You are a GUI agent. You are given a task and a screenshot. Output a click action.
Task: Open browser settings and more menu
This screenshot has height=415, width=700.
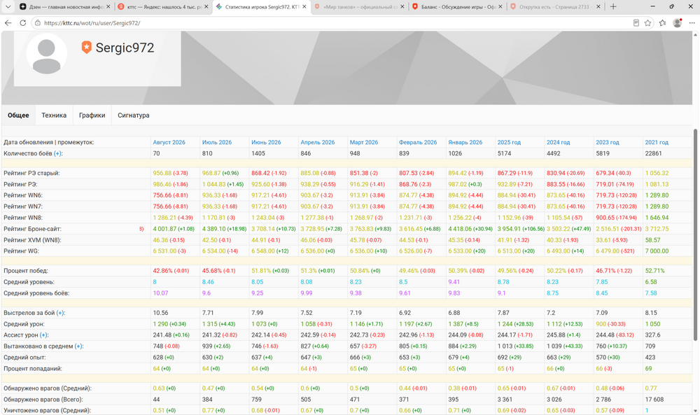click(692, 23)
